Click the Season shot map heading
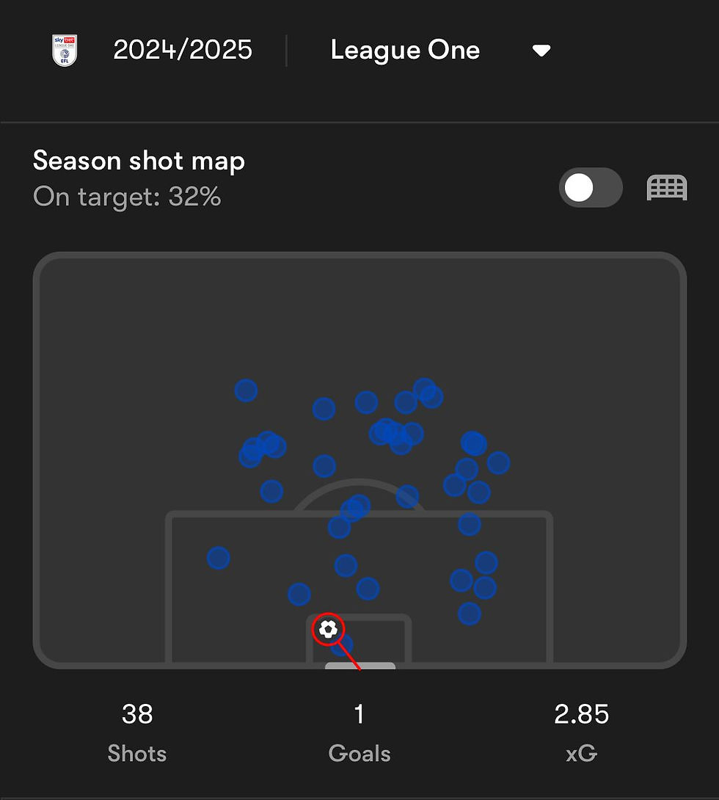 click(139, 161)
